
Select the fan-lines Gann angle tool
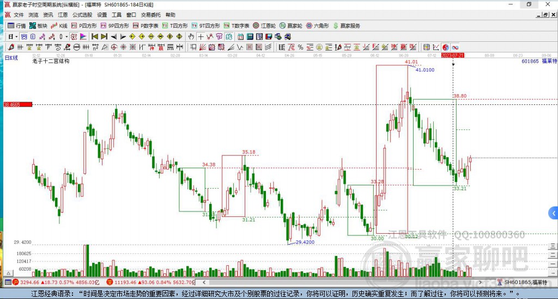tap(203, 47)
